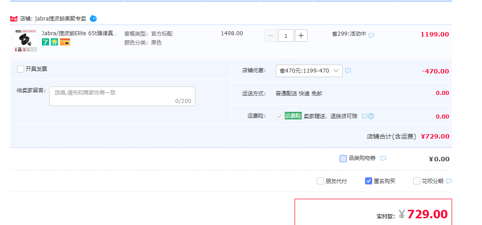Image resolution: width=482 pixels, height=225 pixels.
Task: Click the question mark help icon for 运费险
Action: point(371,116)
